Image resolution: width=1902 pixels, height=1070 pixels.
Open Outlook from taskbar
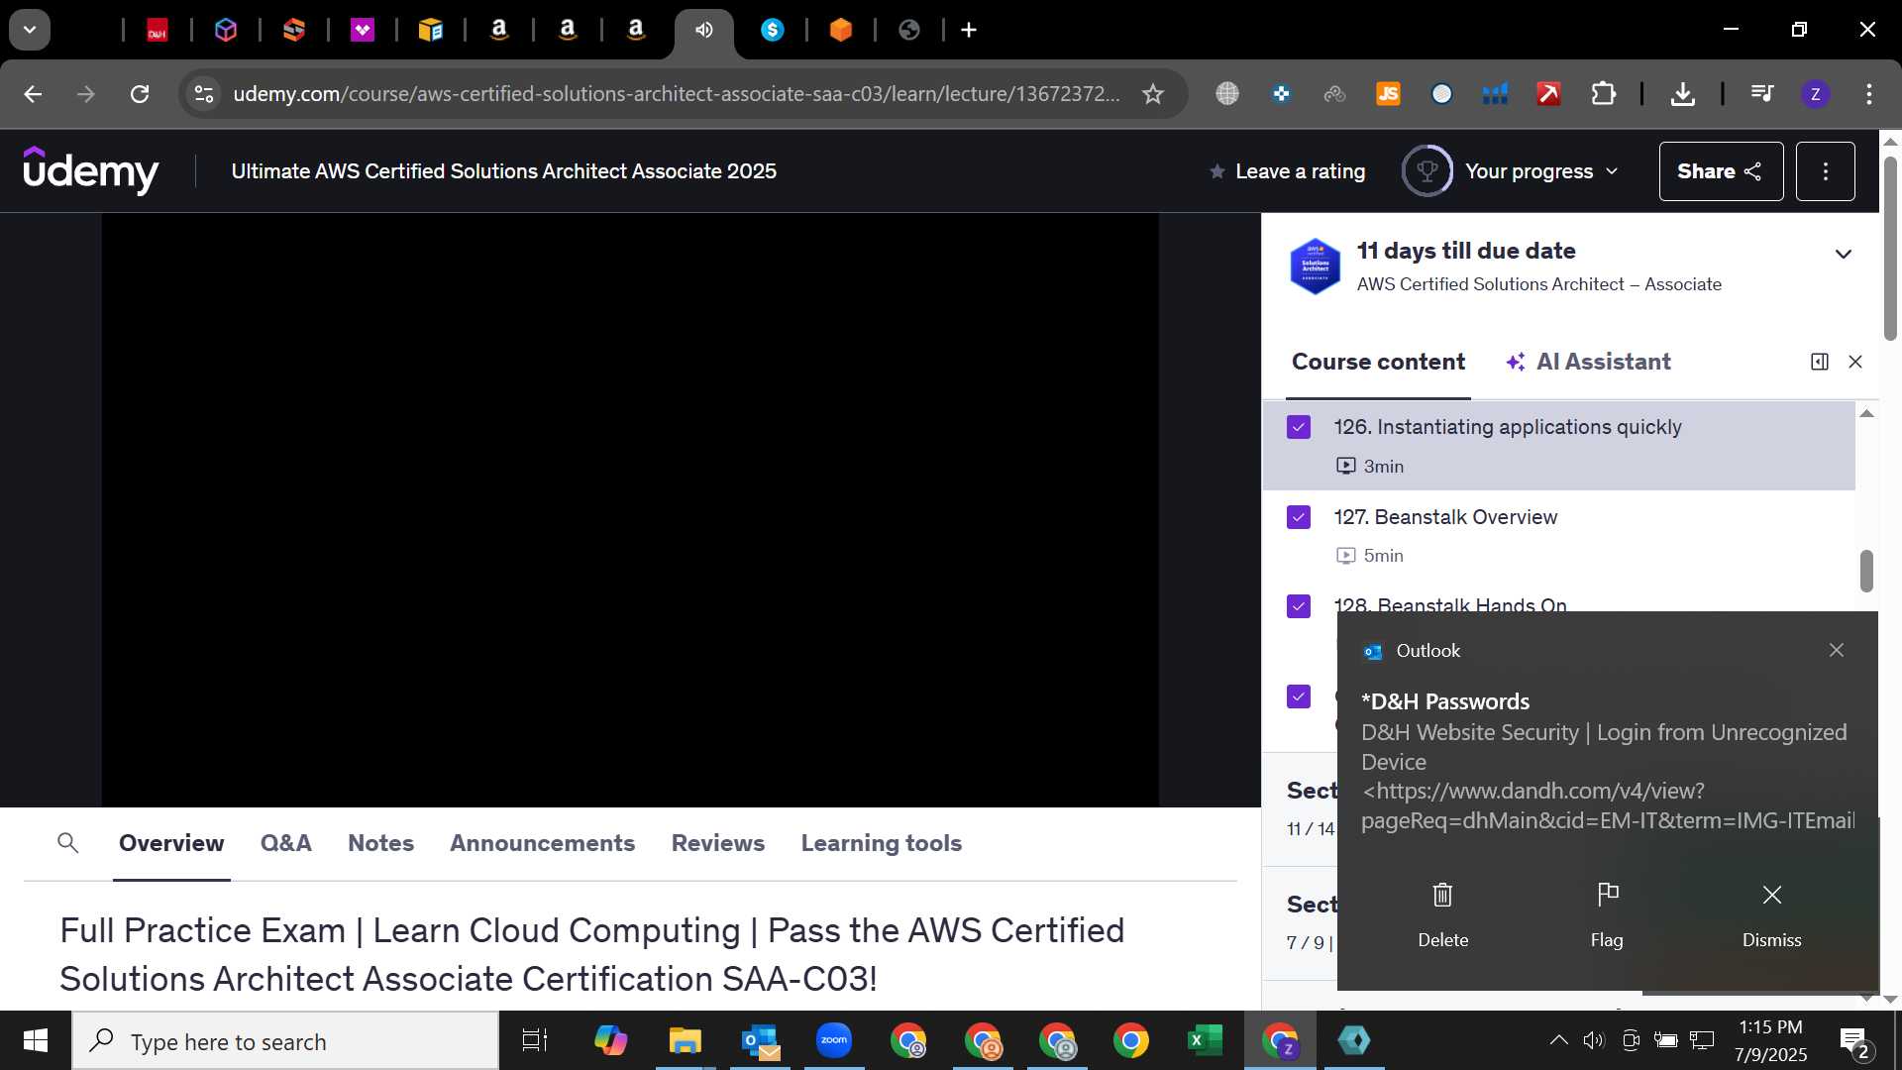point(760,1041)
